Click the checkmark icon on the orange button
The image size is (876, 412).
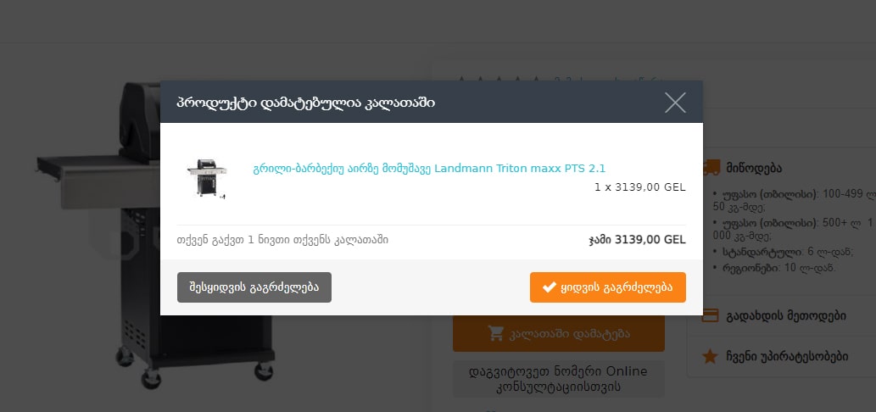click(550, 287)
